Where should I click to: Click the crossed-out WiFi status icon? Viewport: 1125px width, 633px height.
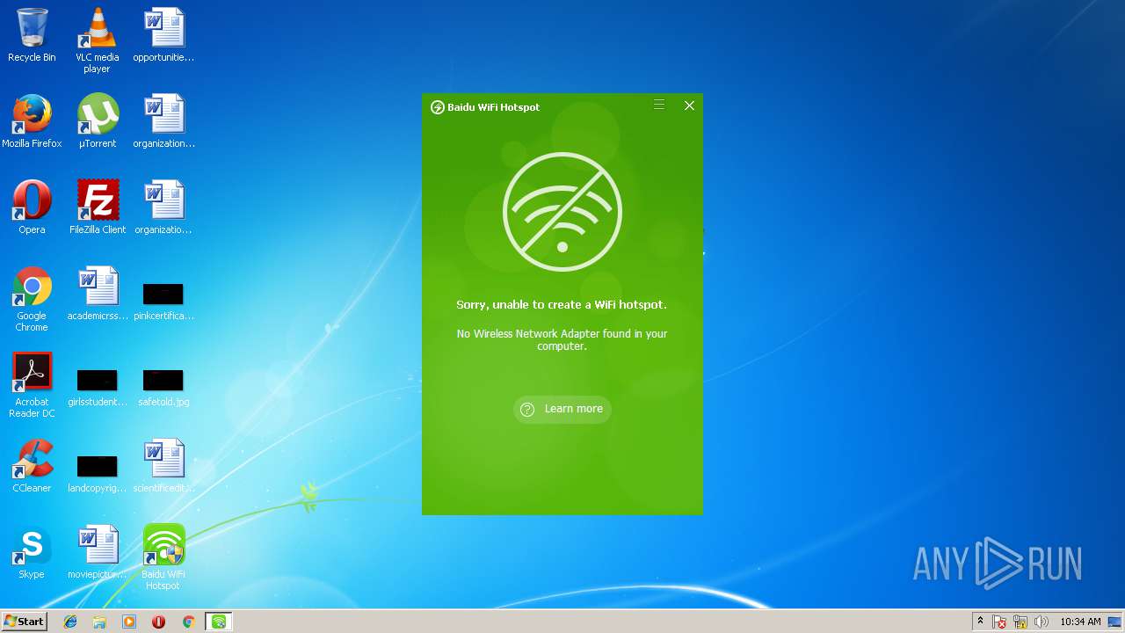(562, 212)
